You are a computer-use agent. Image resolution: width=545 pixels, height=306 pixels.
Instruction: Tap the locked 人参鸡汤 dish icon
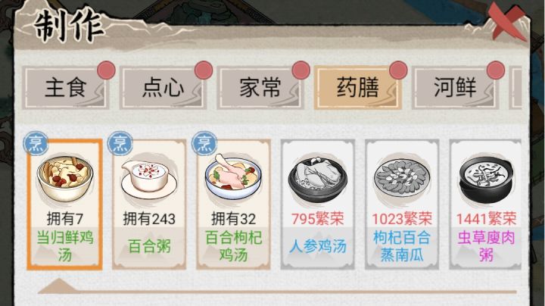[317, 180]
